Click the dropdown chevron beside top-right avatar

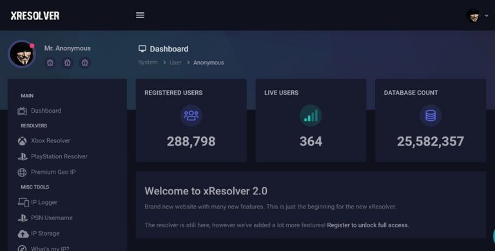pos(487,15)
